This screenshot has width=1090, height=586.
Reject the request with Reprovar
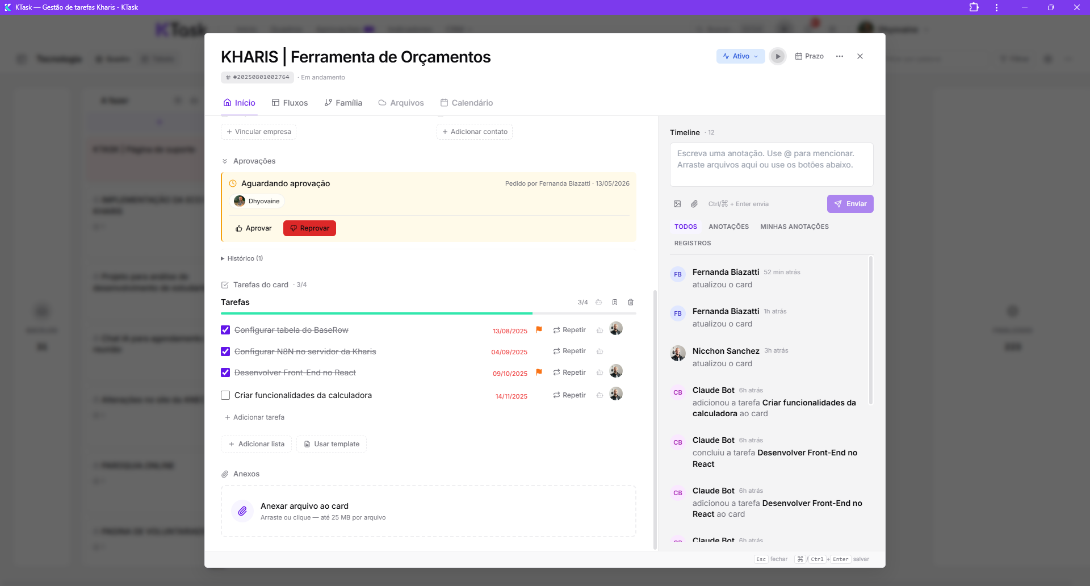pyautogui.click(x=309, y=228)
